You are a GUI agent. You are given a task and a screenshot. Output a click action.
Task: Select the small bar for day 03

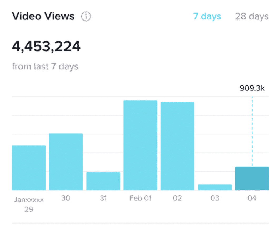215,187
